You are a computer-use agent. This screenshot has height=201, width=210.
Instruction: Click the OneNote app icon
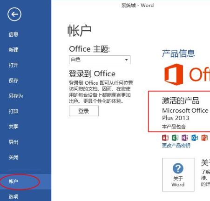point(185,138)
